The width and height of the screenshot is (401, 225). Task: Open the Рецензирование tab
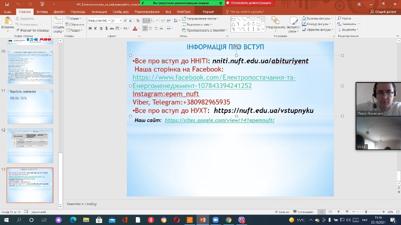147,11
